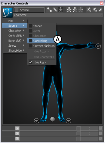Check the Current Skeleton source checkbox

pos(30,46)
